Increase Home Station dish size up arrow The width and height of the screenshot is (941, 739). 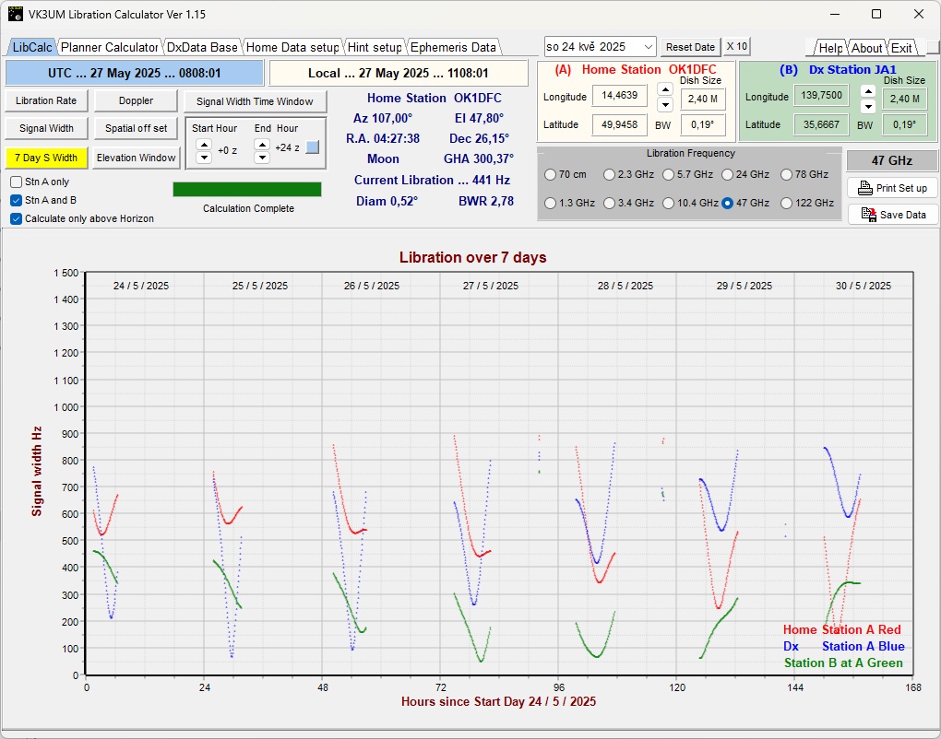[x=664, y=89]
